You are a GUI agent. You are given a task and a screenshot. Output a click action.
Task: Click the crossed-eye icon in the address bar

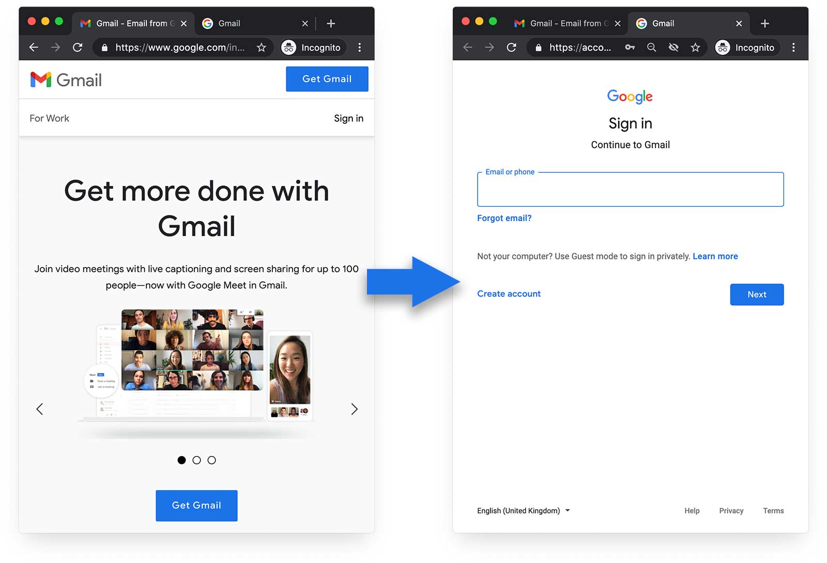point(673,47)
